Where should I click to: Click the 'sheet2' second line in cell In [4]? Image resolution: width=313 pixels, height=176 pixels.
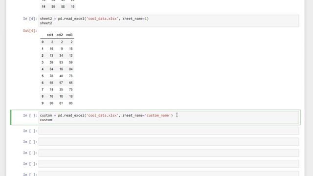pyautogui.click(x=46, y=23)
